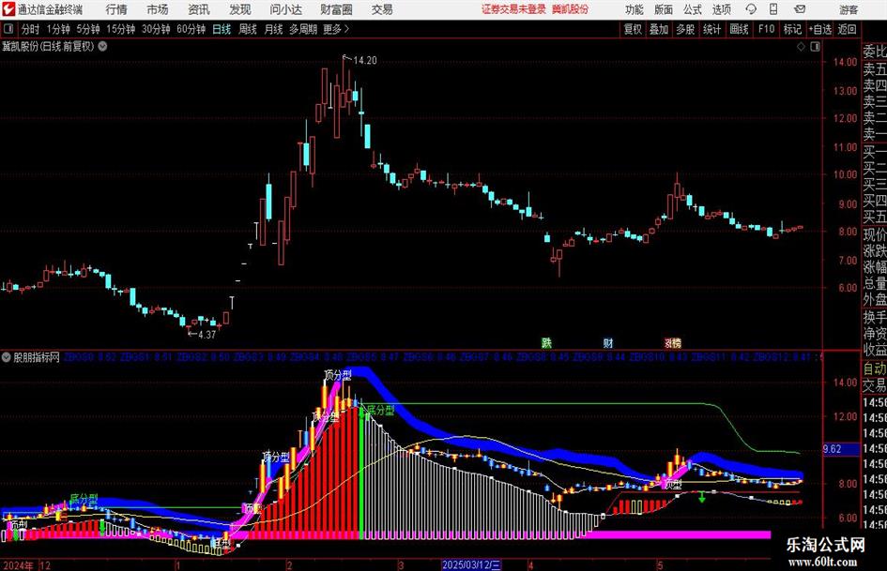Click the red 冀凯股份 name in title bar

point(570,9)
